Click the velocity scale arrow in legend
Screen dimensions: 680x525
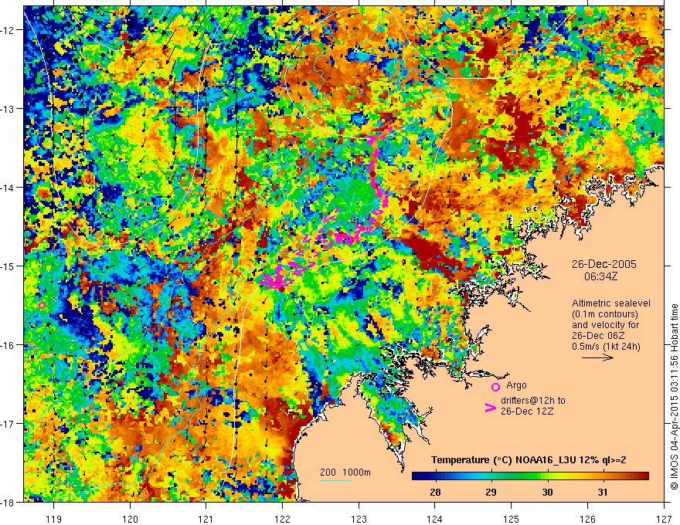[x=597, y=357]
